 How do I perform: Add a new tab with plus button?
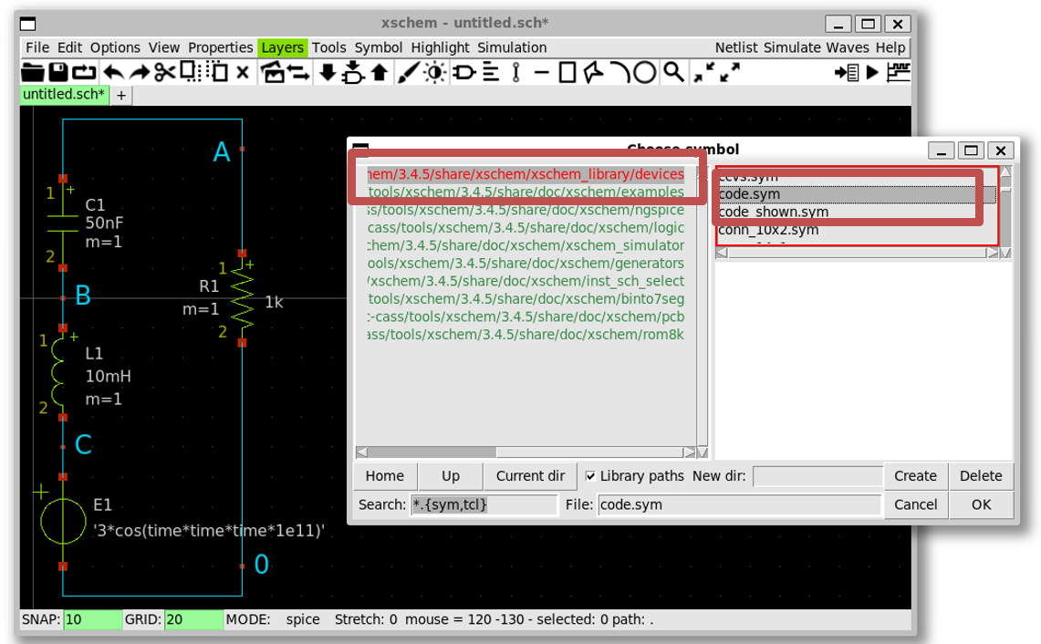coord(121,95)
